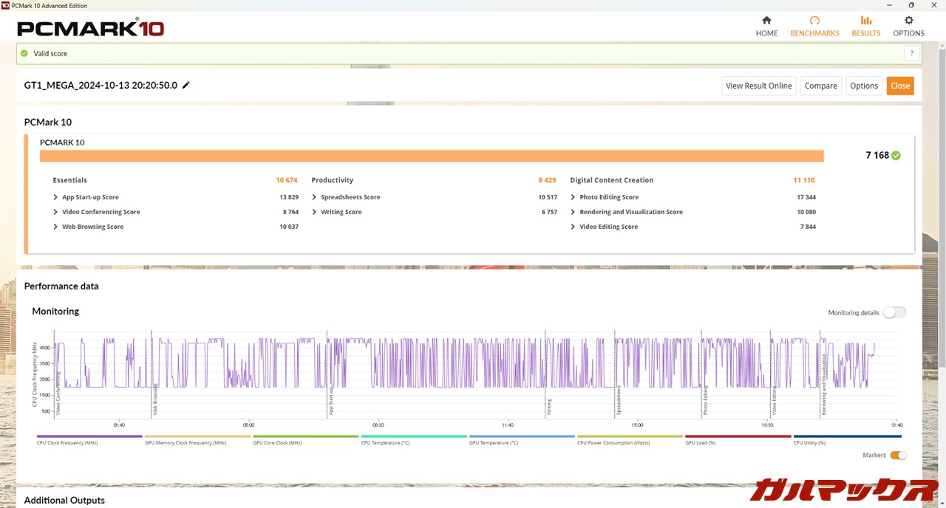Click the green valid score checkmark icon
This screenshot has height=508, width=946.
tap(24, 53)
